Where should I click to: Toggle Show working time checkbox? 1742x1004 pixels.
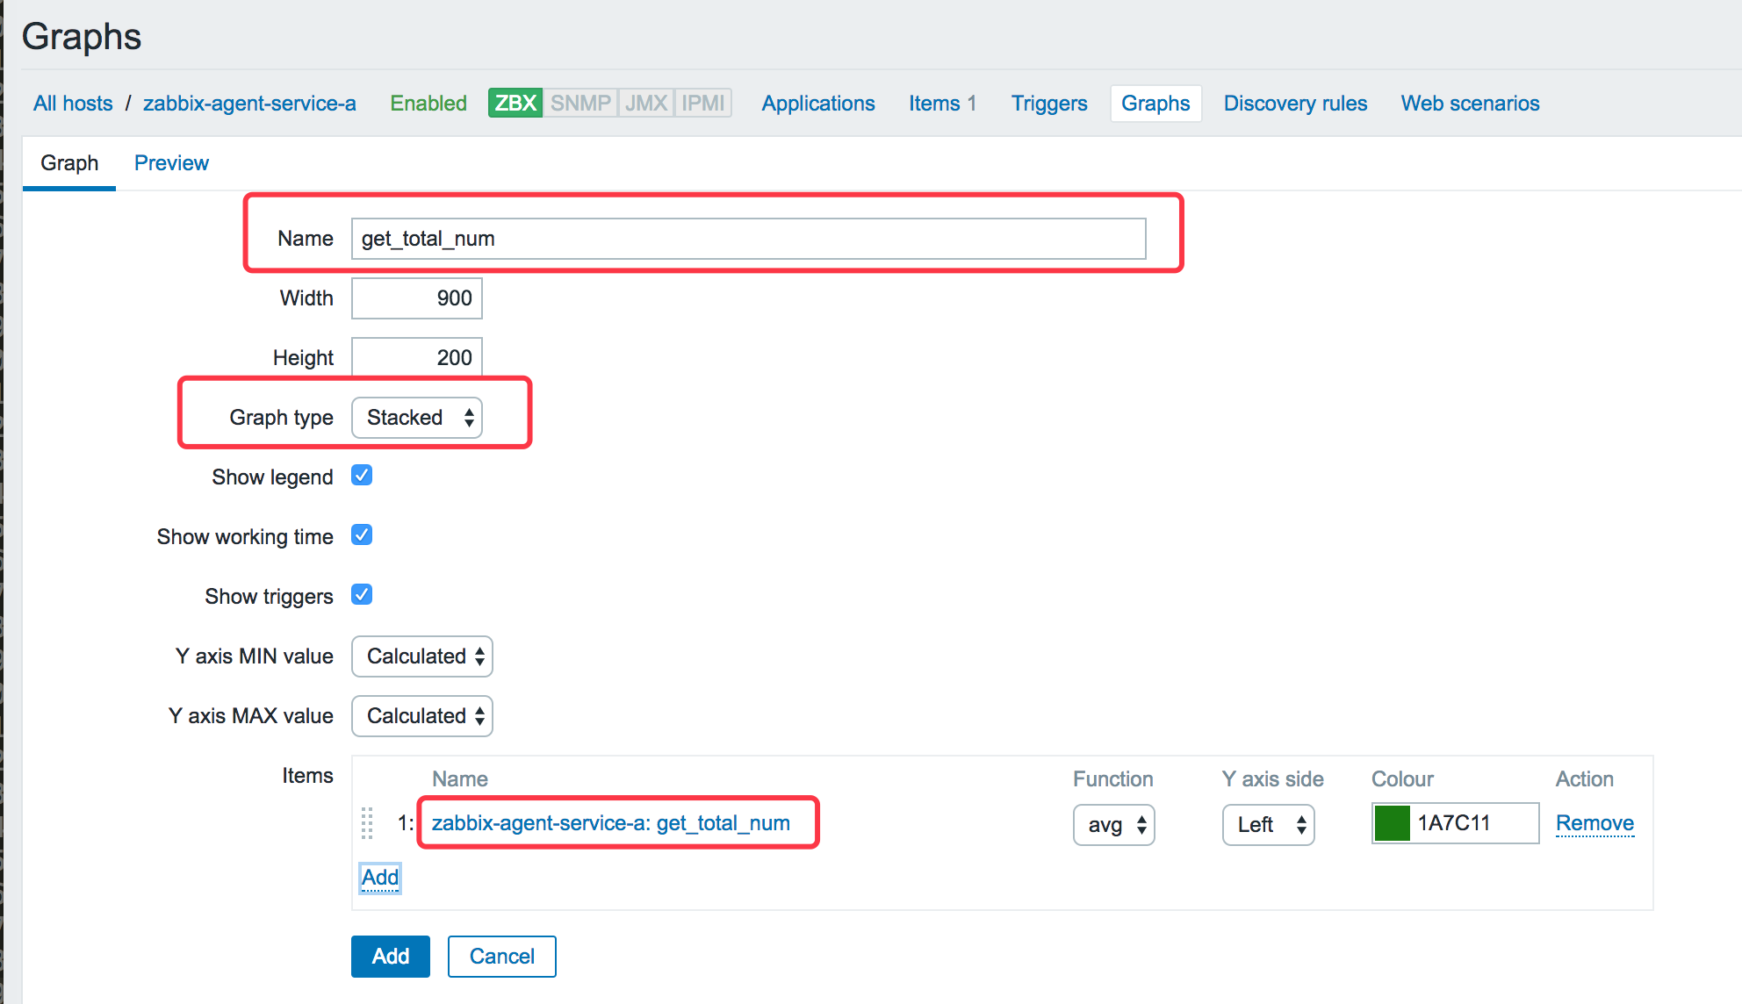pos(365,535)
